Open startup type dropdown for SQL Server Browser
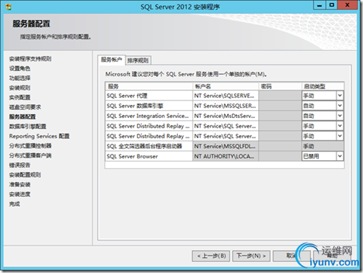Image resolution: width=363 pixels, height=273 pixels. click(x=340, y=156)
